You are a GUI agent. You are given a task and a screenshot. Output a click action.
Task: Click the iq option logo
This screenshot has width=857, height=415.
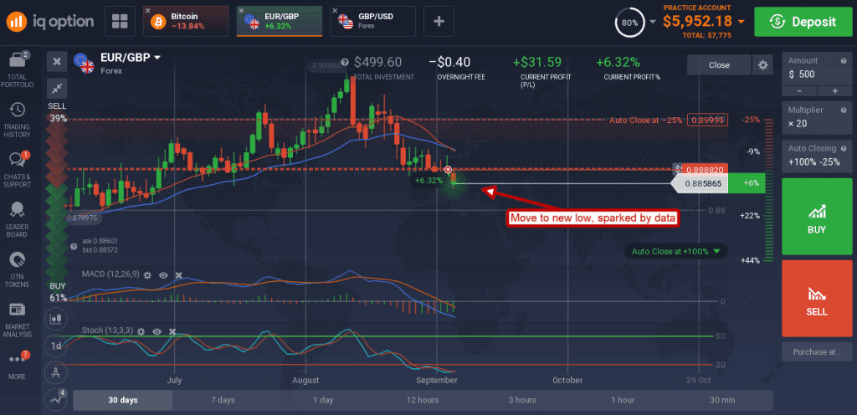[x=49, y=21]
